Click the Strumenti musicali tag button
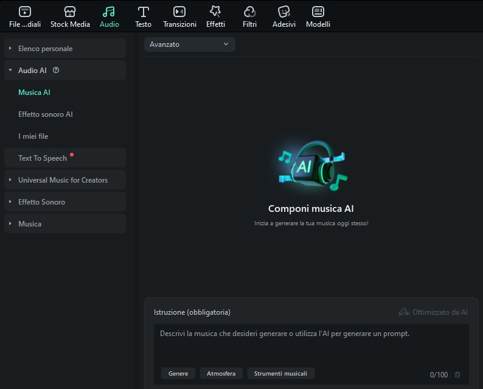 click(x=280, y=373)
